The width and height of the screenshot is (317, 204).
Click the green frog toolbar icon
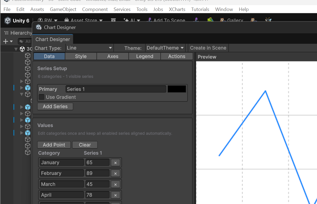(210, 20)
